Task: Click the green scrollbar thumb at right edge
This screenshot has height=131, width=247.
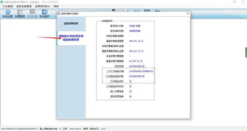Action: point(246,52)
